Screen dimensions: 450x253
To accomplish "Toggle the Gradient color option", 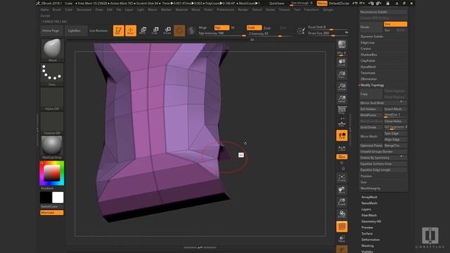I will pos(47,188).
